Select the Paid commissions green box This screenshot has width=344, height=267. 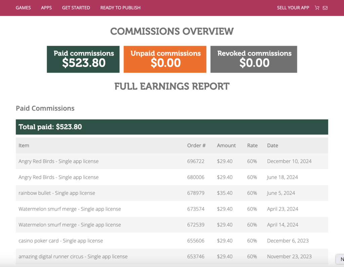click(83, 59)
